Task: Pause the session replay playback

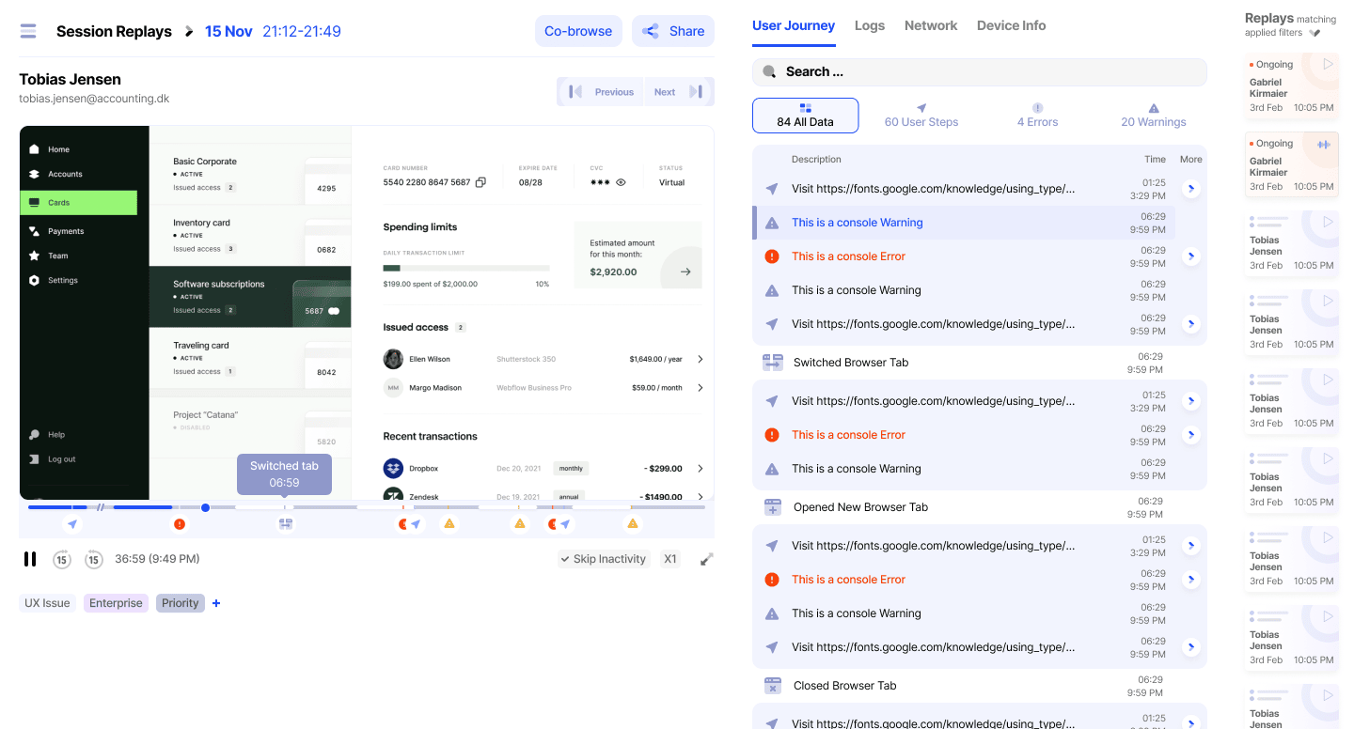Action: [30, 559]
